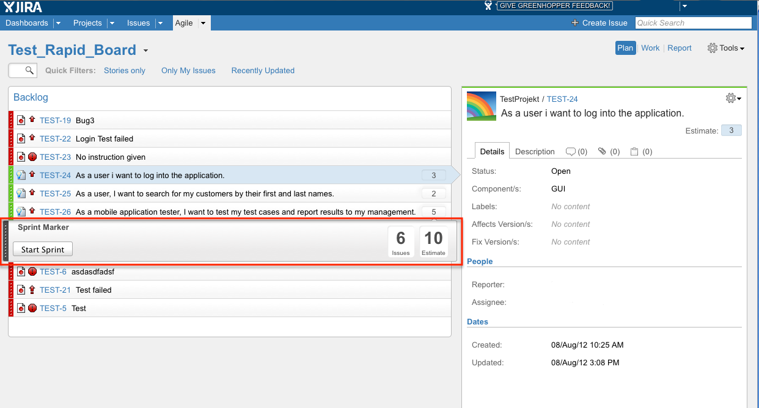
Task: Open the Tools gear dropdown
Action: tap(725, 48)
